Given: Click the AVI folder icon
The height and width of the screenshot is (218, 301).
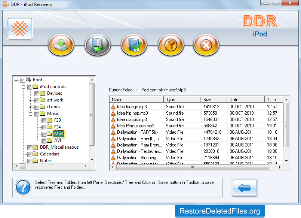Looking at the screenshot, I should (x=50, y=140).
